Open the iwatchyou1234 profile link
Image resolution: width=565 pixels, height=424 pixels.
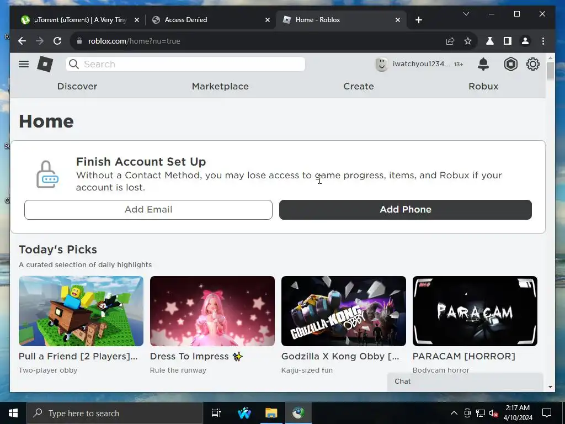pyautogui.click(x=421, y=64)
